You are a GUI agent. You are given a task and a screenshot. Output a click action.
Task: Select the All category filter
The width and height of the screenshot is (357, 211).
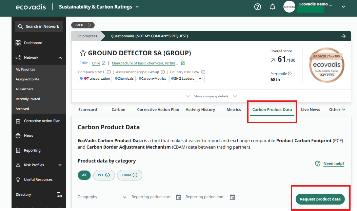(84, 175)
